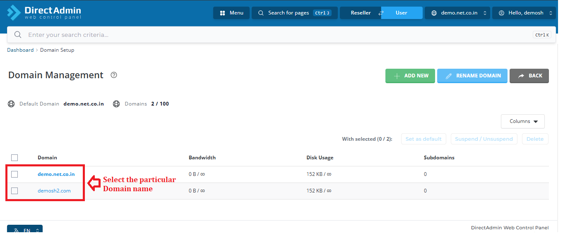Check the demosh2.com row checkbox
Viewport: 563px width, 238px height.
14,191
